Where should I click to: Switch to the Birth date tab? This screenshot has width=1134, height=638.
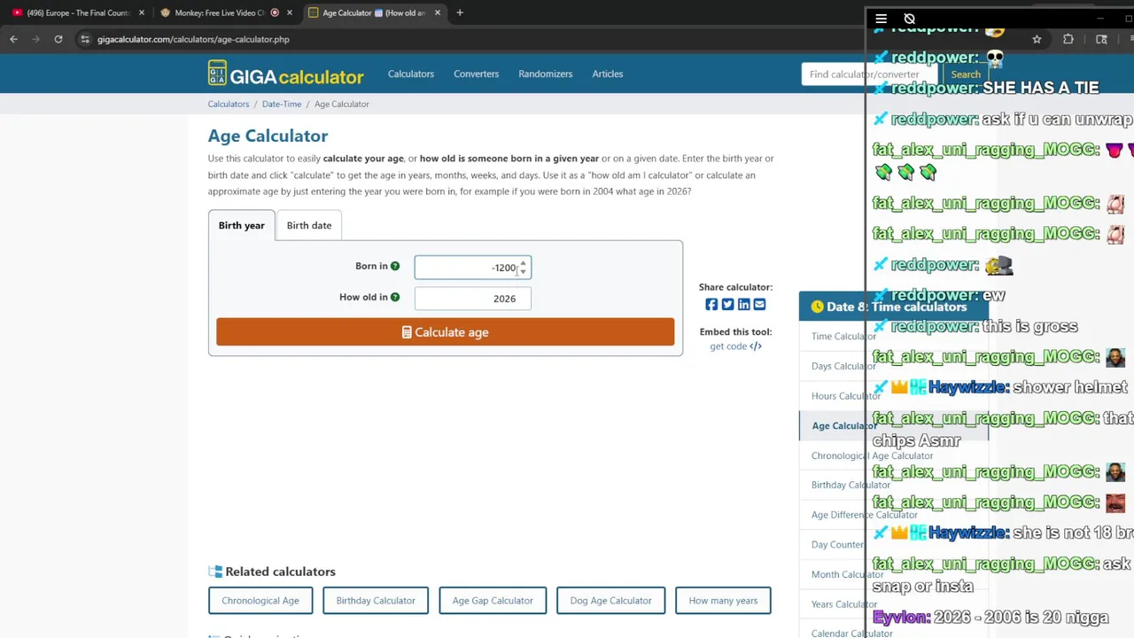[309, 225]
